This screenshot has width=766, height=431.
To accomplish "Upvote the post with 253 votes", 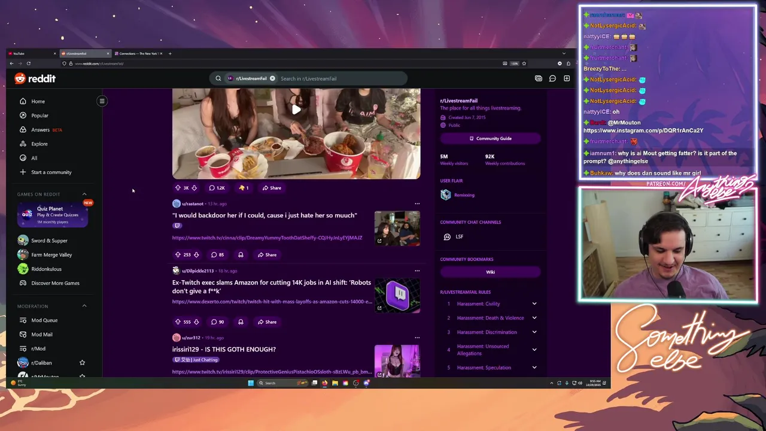I will click(x=178, y=255).
